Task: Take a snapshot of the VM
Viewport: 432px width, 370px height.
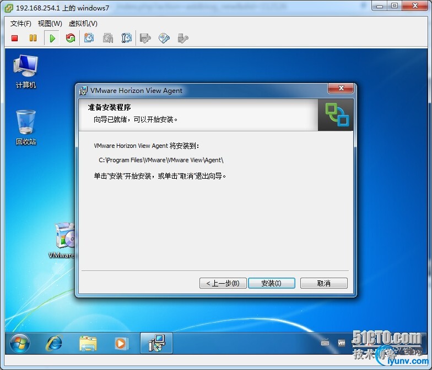Action: 89,38
